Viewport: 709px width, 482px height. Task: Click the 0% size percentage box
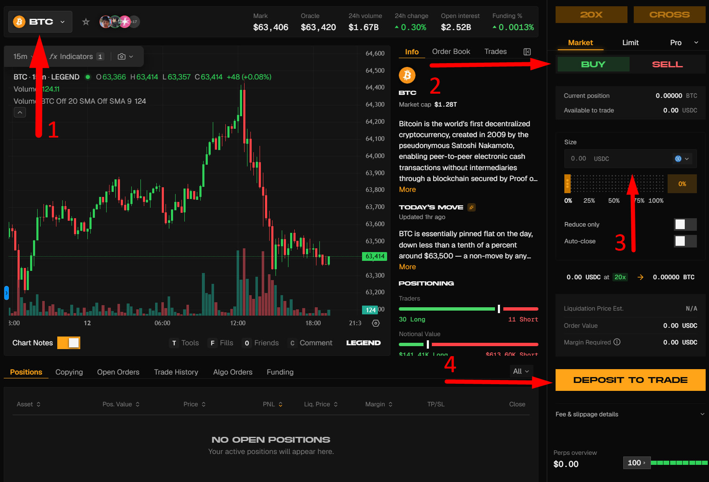pyautogui.click(x=682, y=184)
